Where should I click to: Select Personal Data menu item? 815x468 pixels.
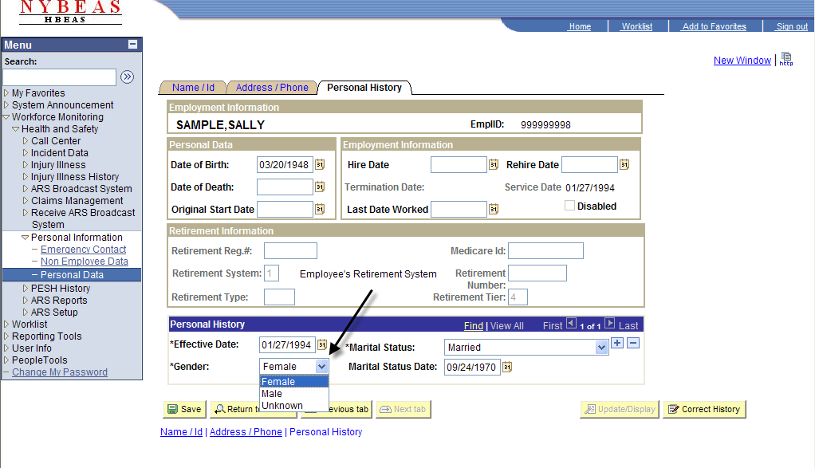click(x=72, y=275)
